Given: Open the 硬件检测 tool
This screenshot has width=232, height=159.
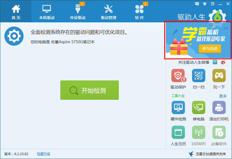Looking at the screenshot, I should (x=178, y=107).
